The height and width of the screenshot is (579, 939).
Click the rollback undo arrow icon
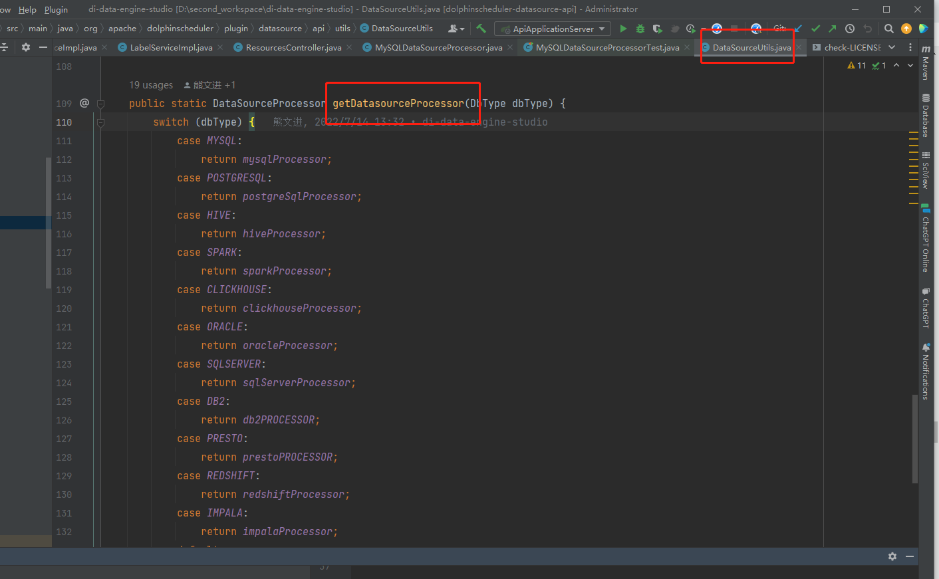pos(867,29)
